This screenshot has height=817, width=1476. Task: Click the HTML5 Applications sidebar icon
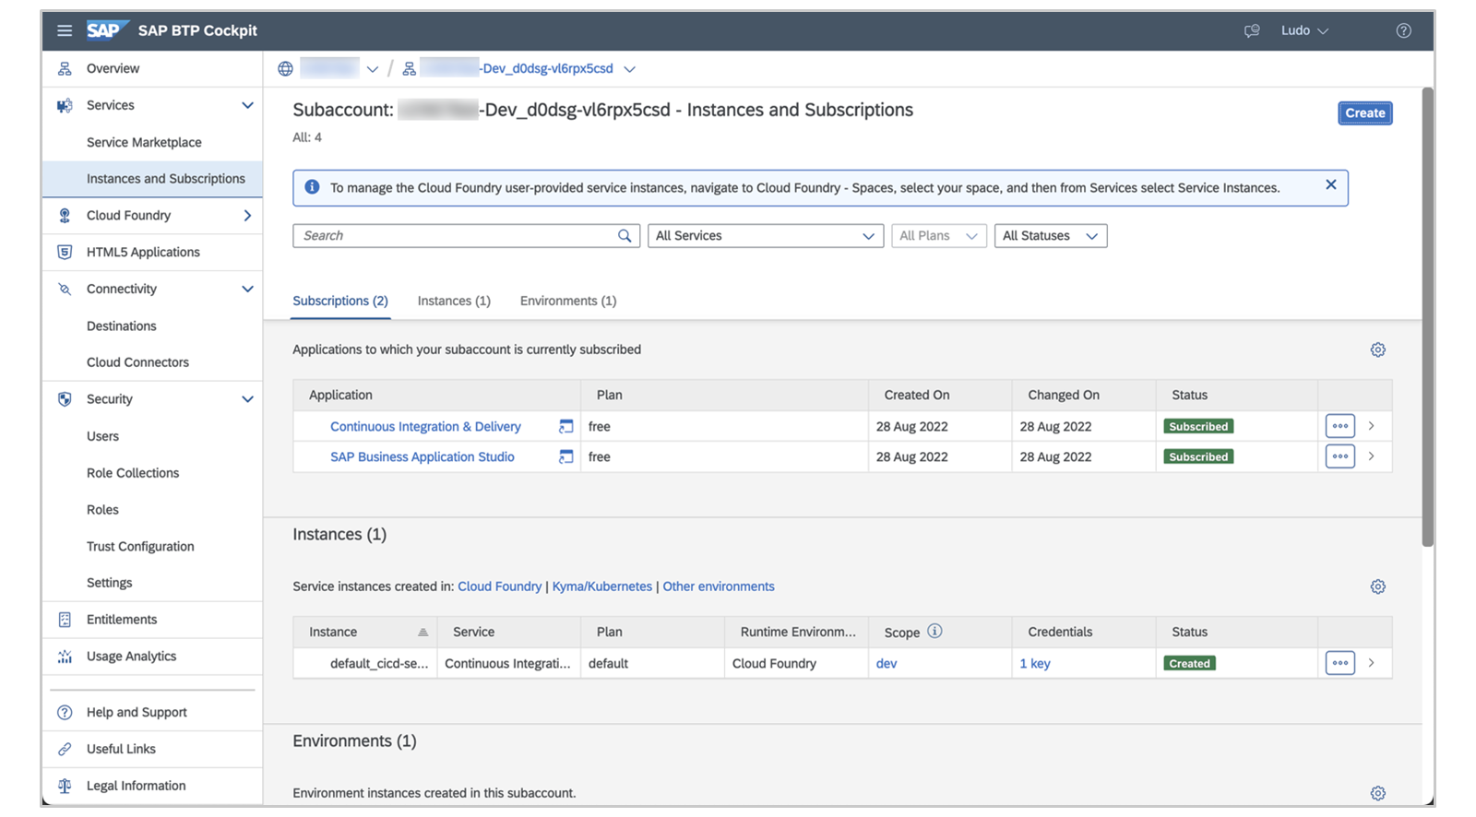coord(65,252)
